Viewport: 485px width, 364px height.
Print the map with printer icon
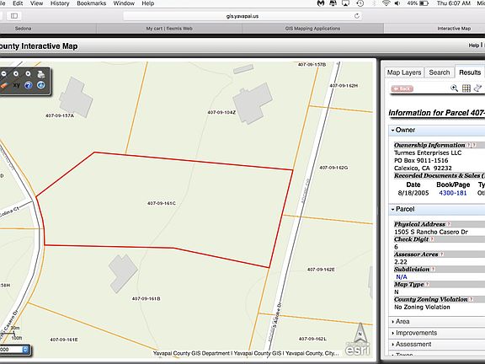pos(40,74)
